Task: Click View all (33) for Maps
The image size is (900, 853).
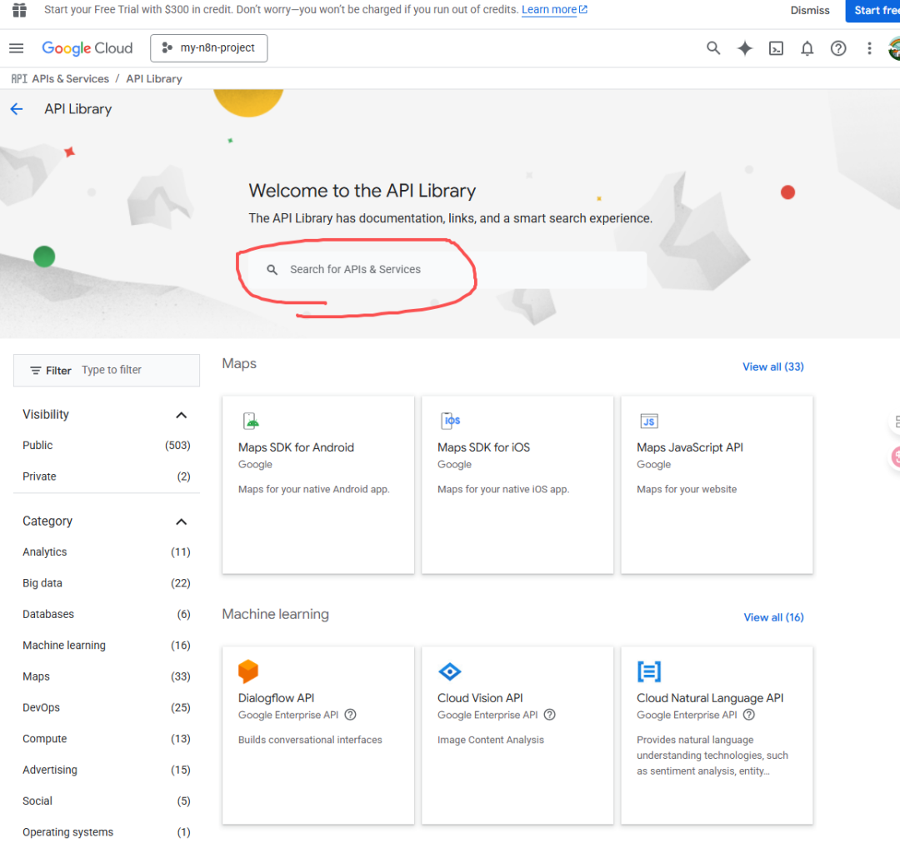Action: coord(772,367)
